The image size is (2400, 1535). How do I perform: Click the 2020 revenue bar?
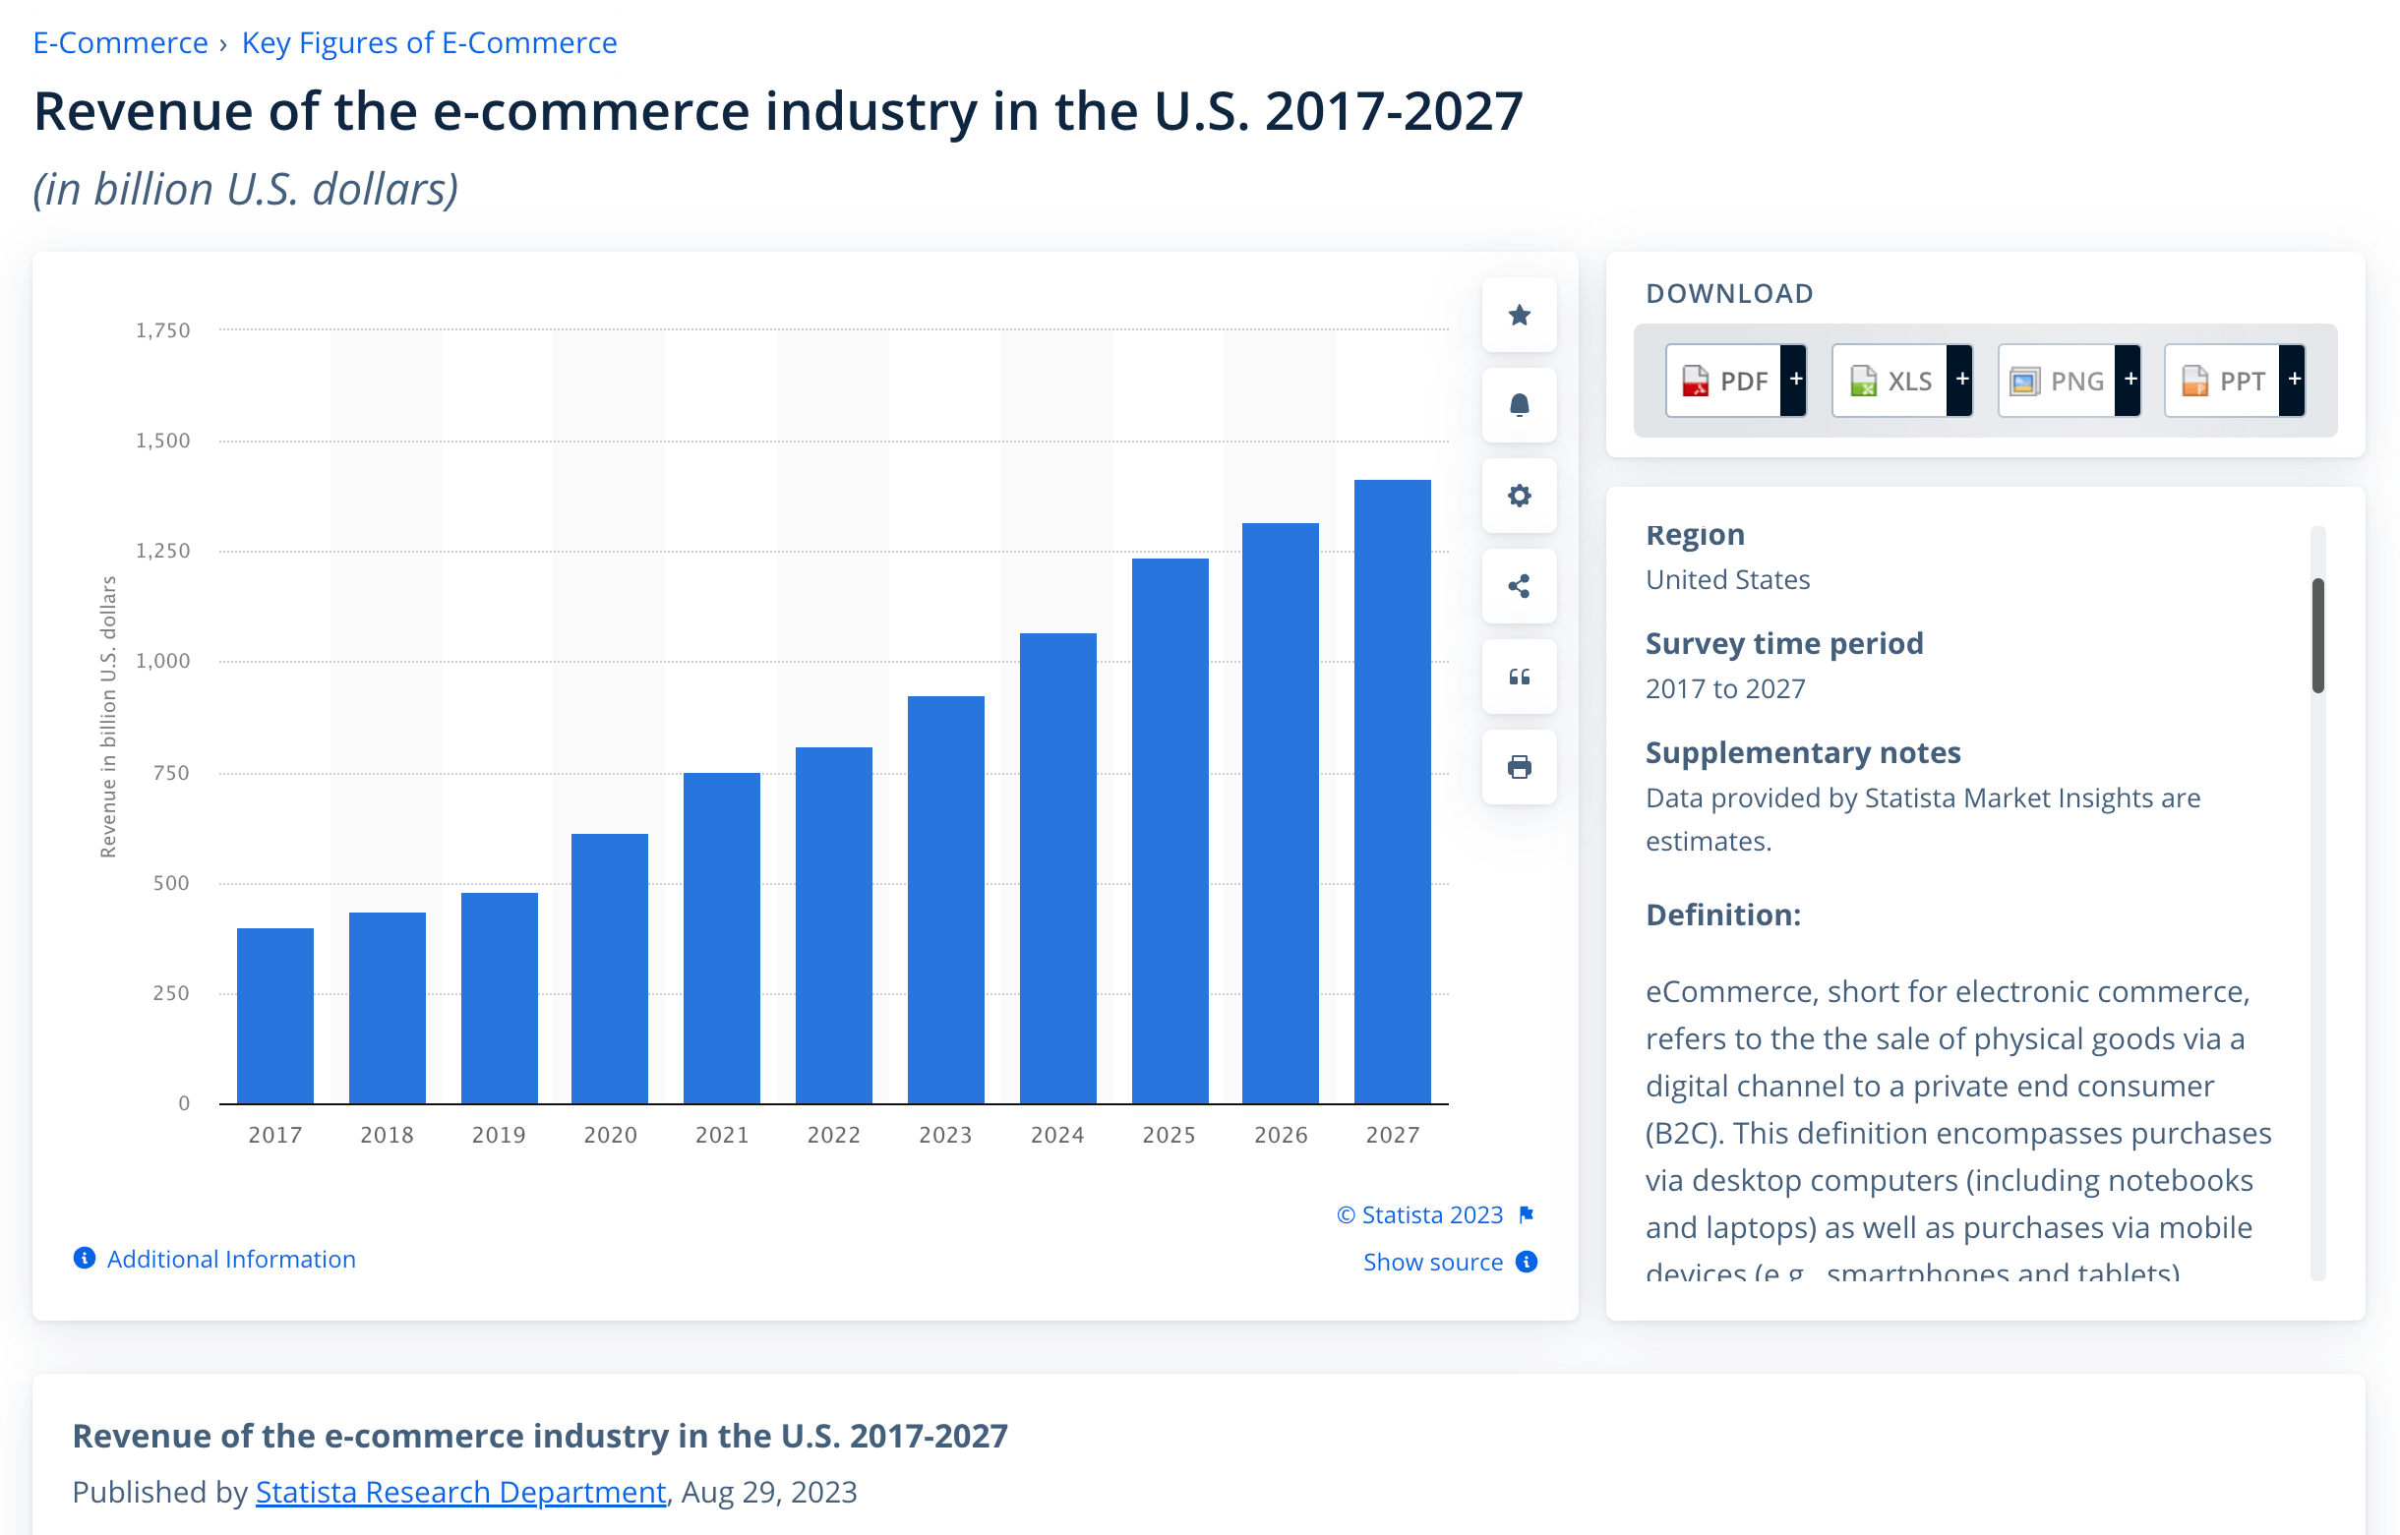click(x=609, y=968)
